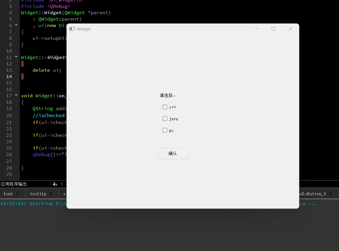Click the 请选择： label
Image resolution: width=339 pixels, height=251 pixels.
(167, 96)
